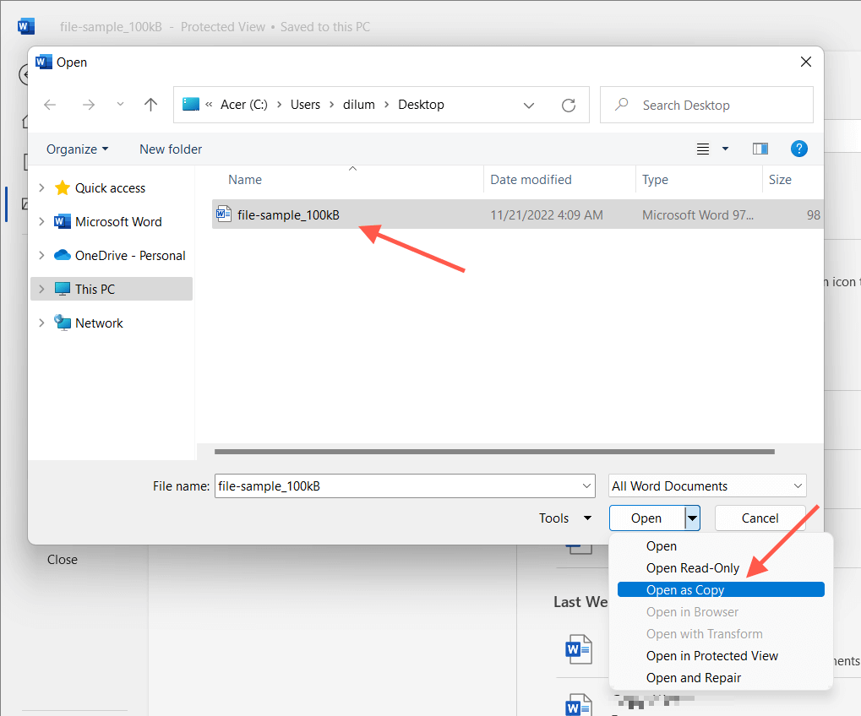861x716 pixels.
Task: Click Acer (C:) in the address path
Action: (x=244, y=105)
